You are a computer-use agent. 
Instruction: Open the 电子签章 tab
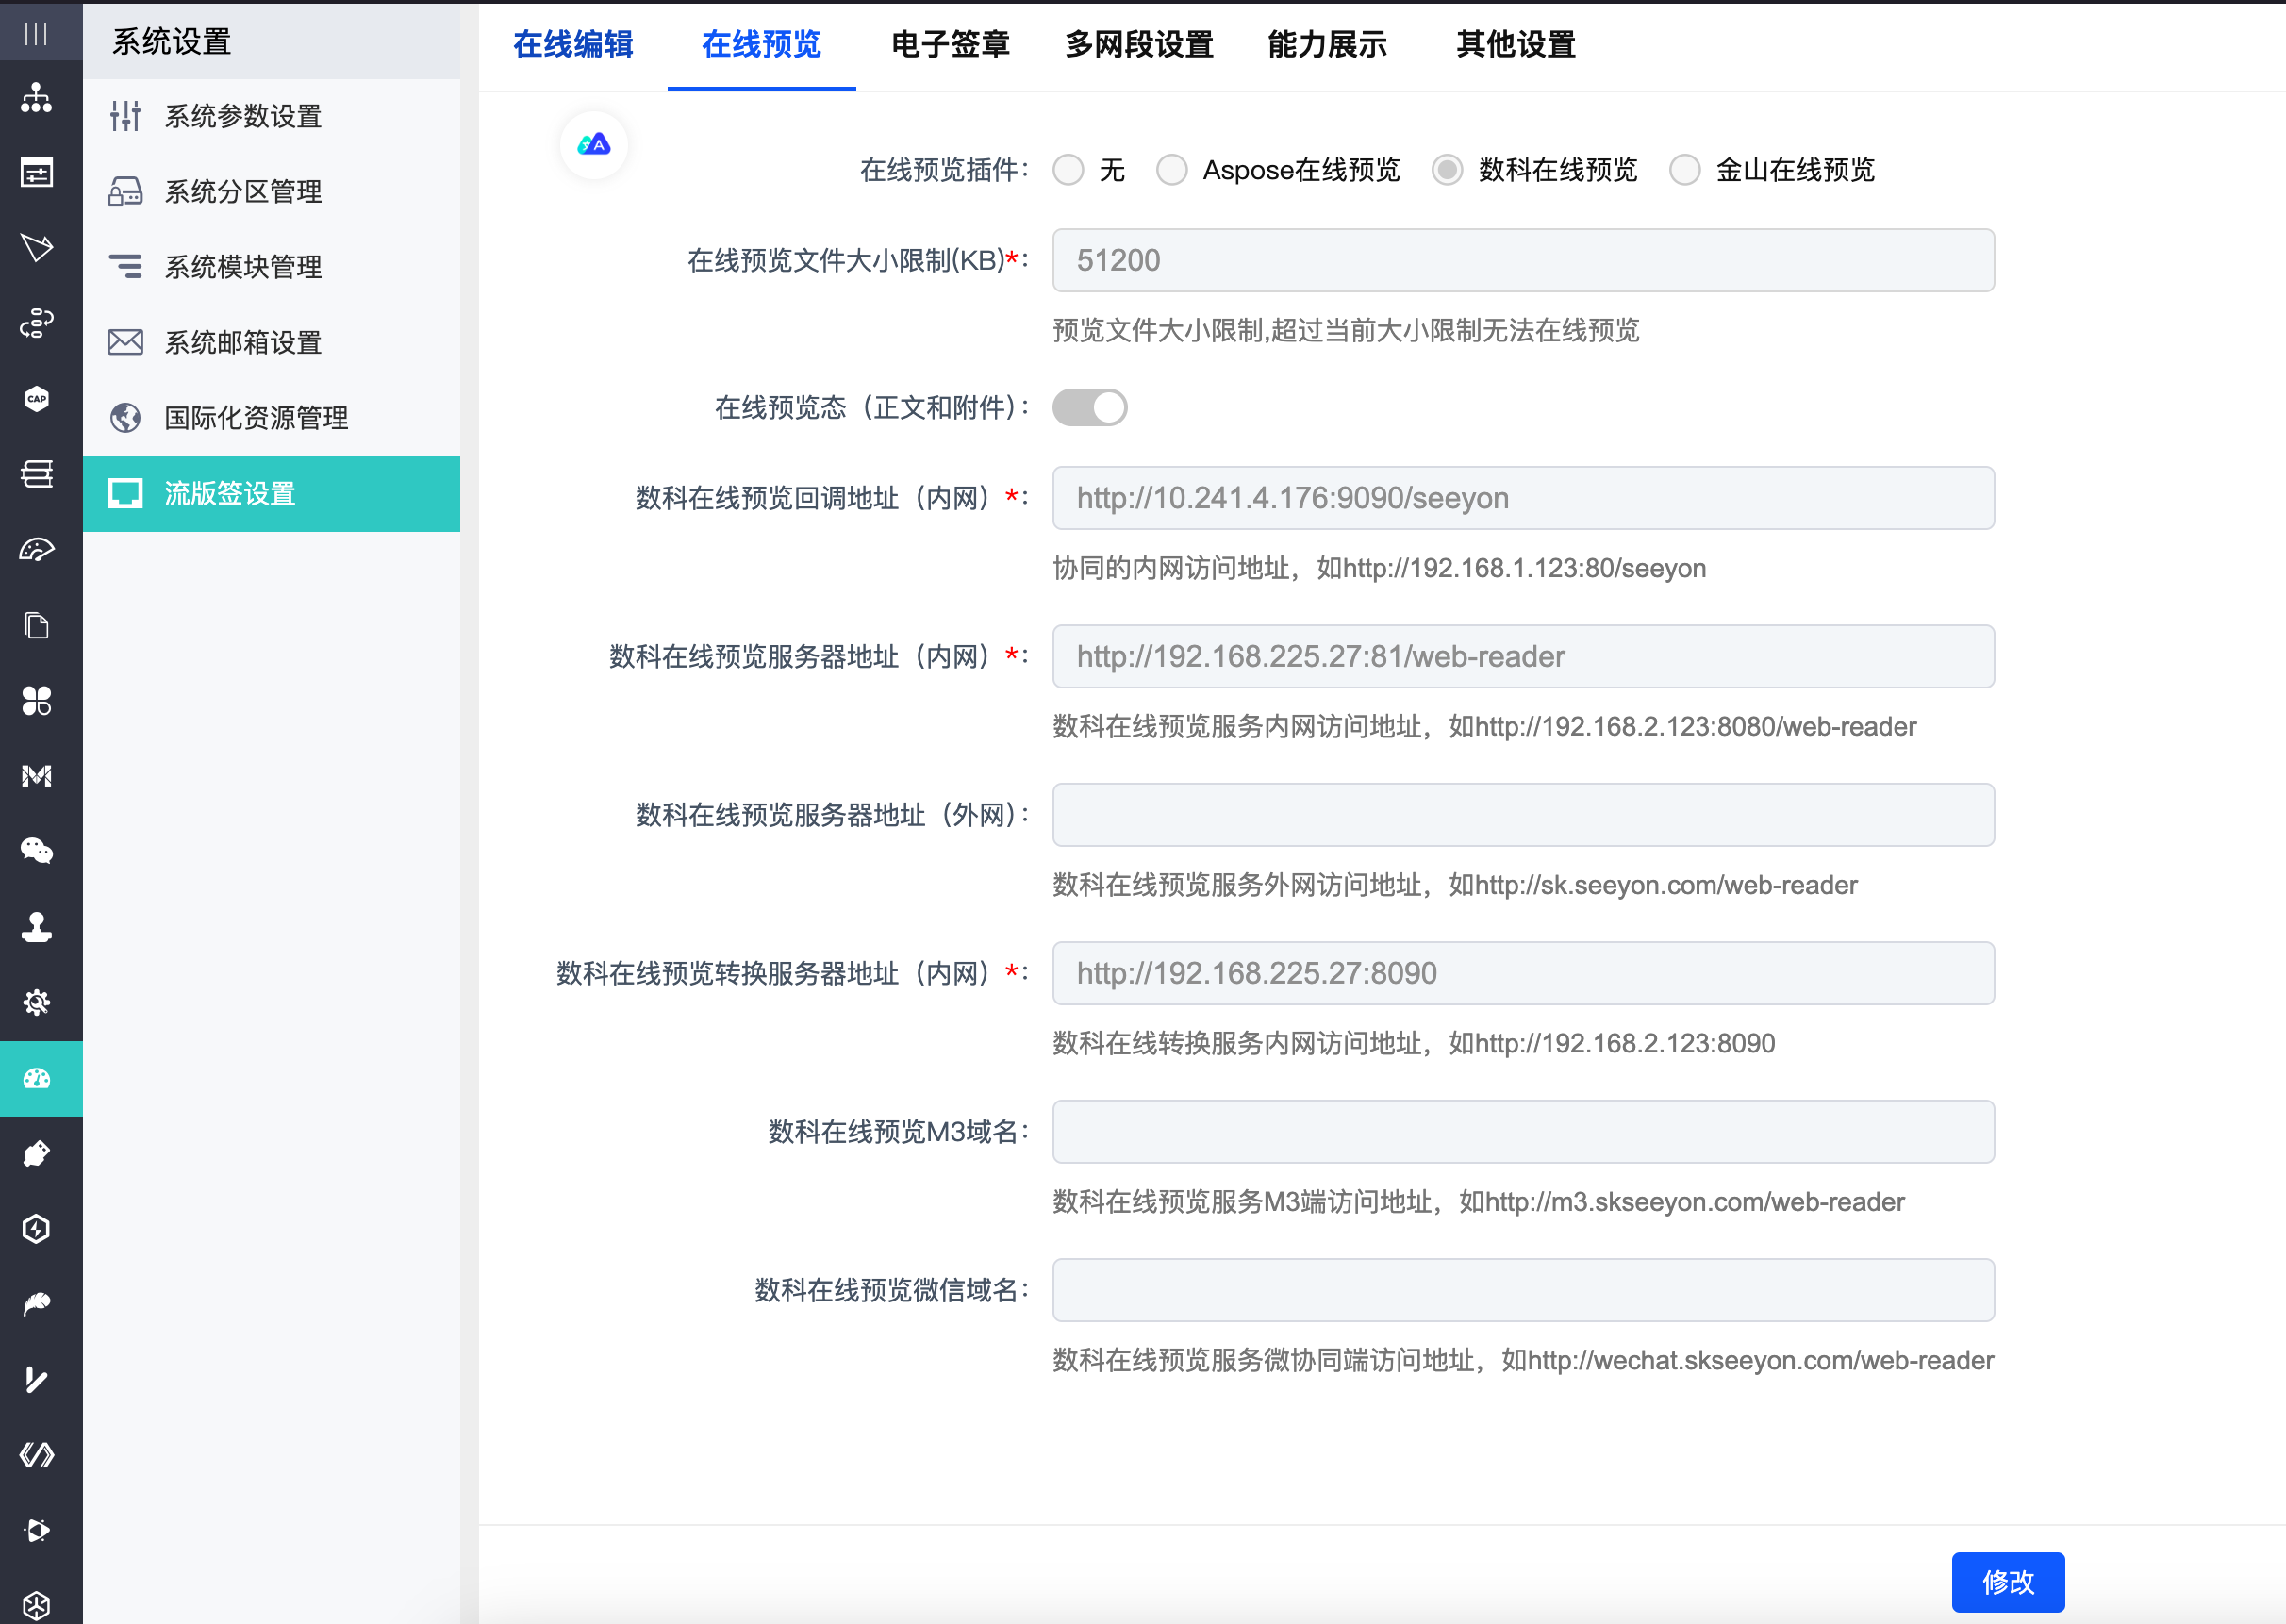pyautogui.click(x=950, y=45)
